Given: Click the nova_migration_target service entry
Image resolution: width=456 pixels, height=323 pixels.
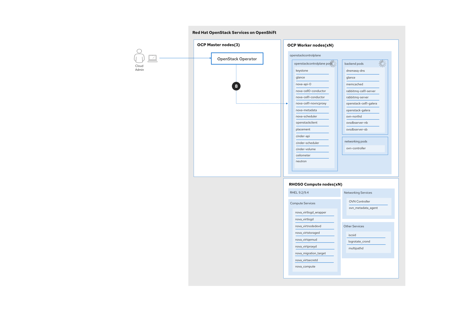Looking at the screenshot, I should [x=310, y=253].
